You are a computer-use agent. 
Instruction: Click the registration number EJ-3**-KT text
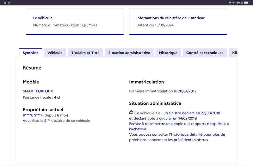click(x=90, y=25)
